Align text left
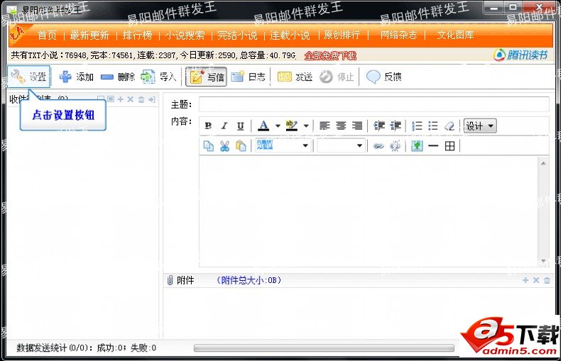The height and width of the screenshot is (361, 563). click(x=324, y=126)
